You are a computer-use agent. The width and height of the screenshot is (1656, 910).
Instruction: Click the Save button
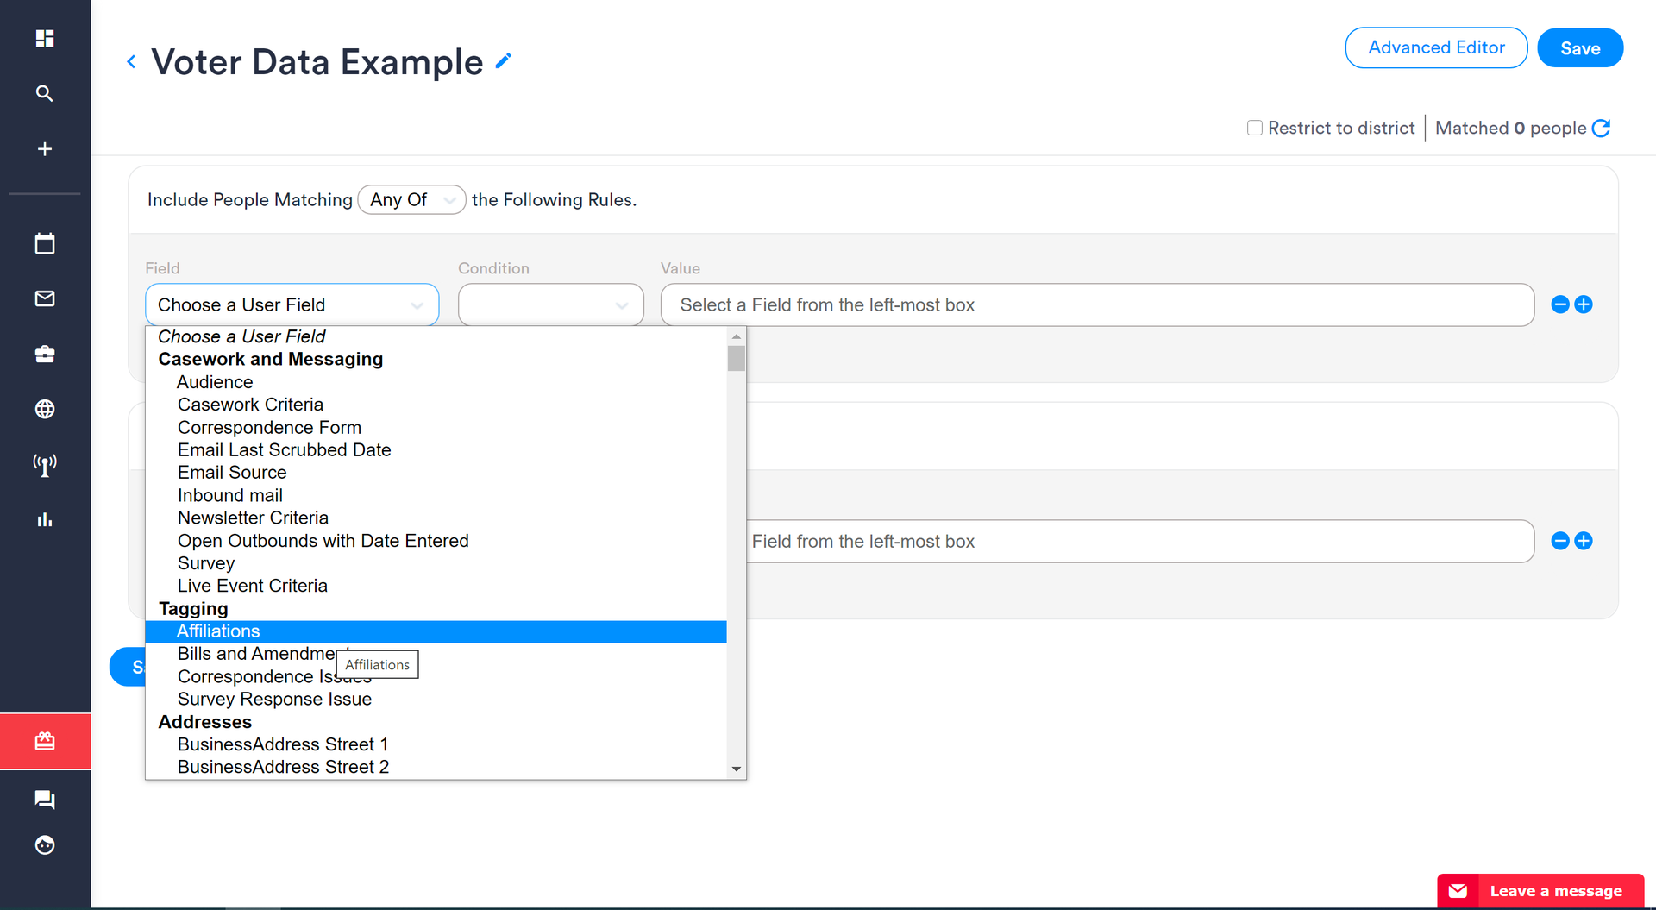point(1579,48)
